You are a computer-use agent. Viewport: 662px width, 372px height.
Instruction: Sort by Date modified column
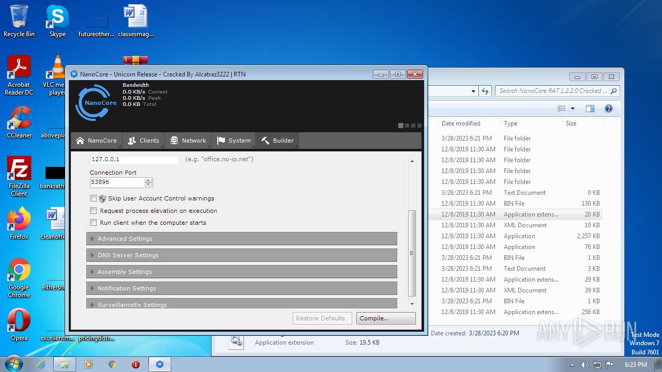coord(469,123)
